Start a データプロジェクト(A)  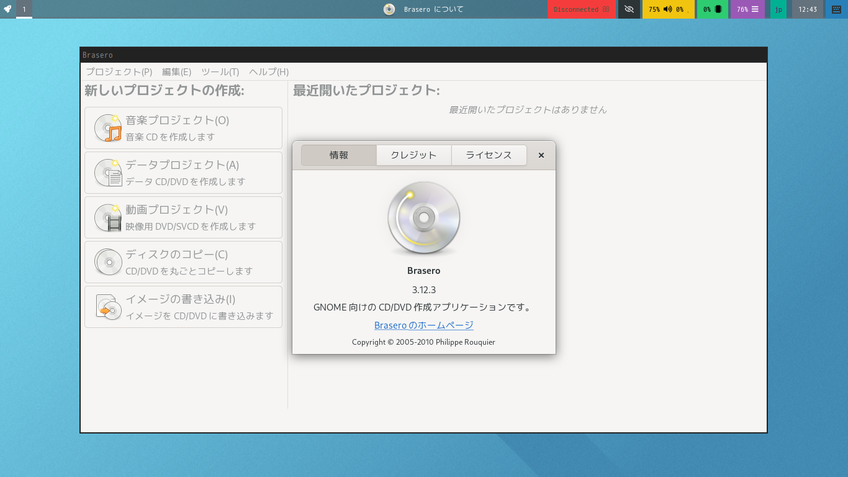(183, 173)
